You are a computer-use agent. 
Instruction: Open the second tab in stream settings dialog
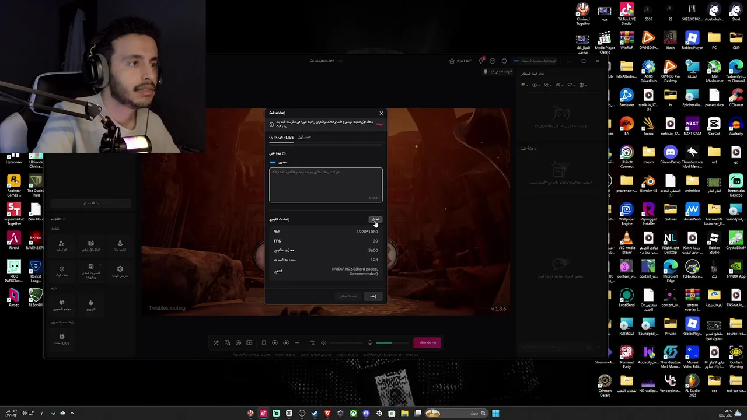(x=305, y=138)
